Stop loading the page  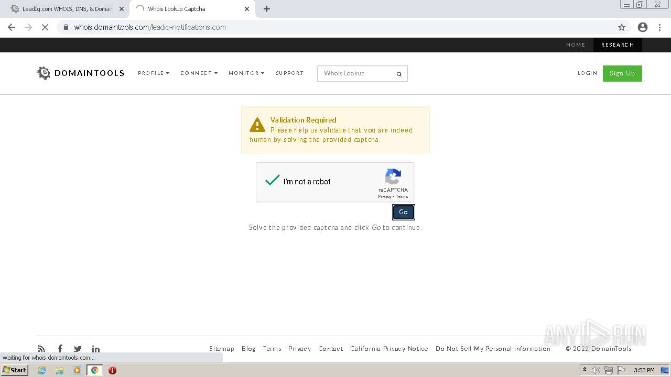click(x=45, y=27)
